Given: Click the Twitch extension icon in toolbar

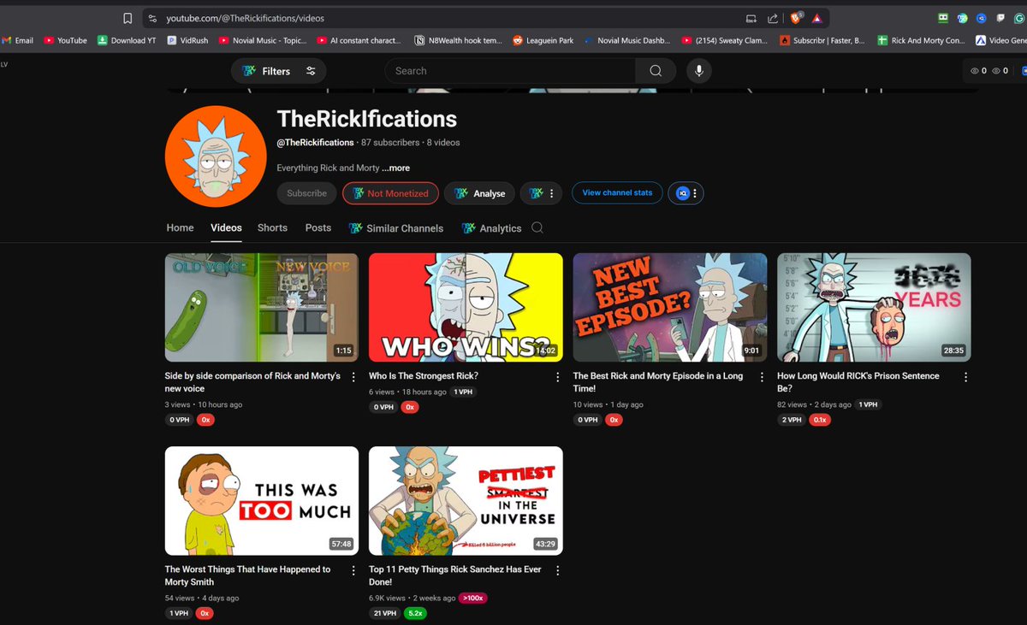Looking at the screenshot, I should coord(1000,18).
